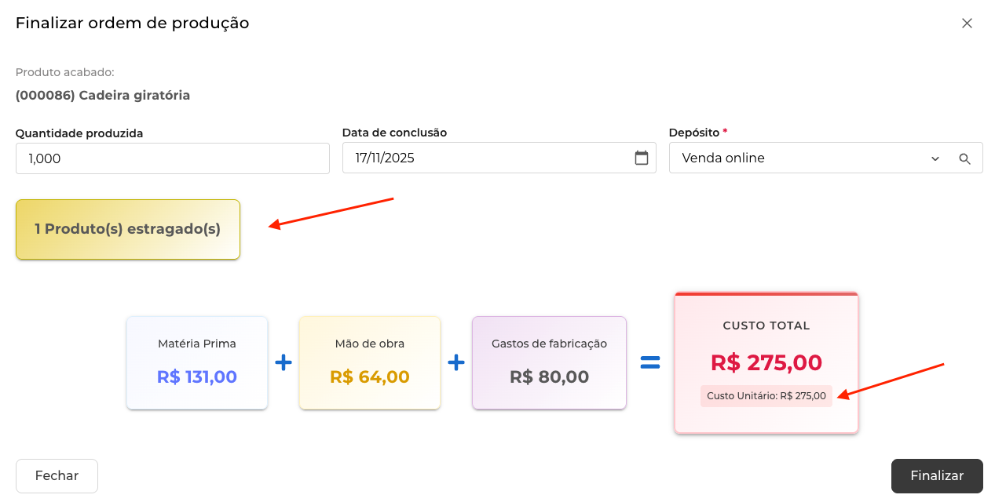This screenshot has width=995, height=502.
Task: Click the R$ 275,00 total value
Action: click(x=766, y=362)
